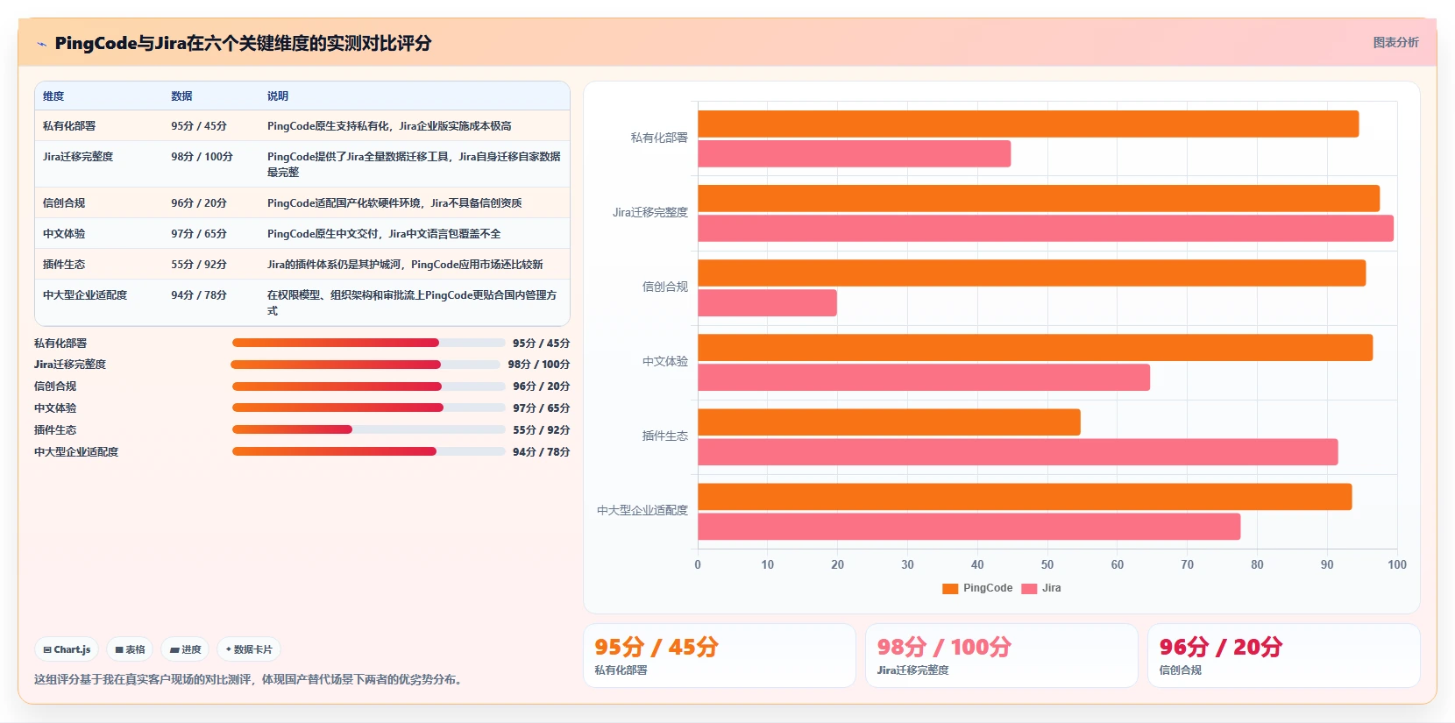Viewport: 1455px width, 723px height.
Task: Select the 私有化部署 table row label
Action: [x=69, y=126]
